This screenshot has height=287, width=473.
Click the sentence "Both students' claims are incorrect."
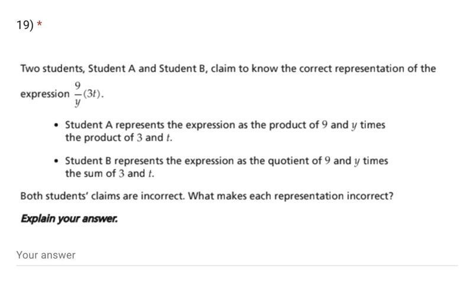102,196
